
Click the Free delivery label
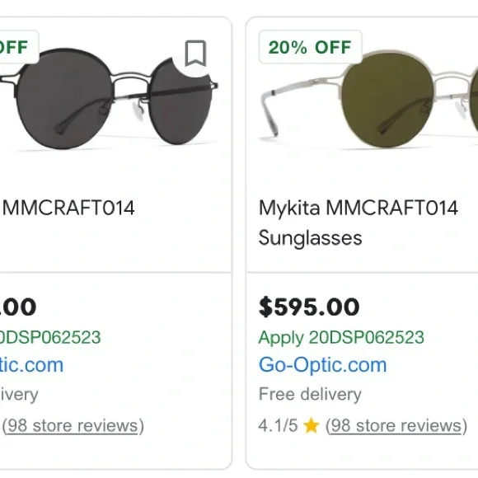[x=310, y=394]
